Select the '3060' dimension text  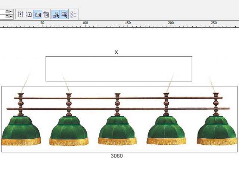pos(117,156)
